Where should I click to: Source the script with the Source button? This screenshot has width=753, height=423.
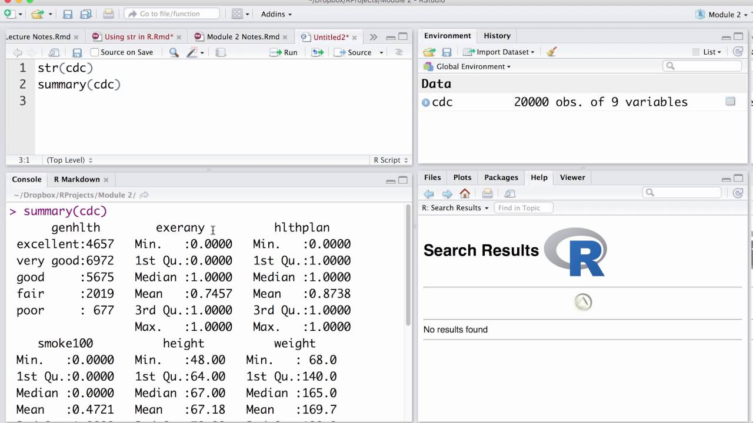pyautogui.click(x=352, y=52)
